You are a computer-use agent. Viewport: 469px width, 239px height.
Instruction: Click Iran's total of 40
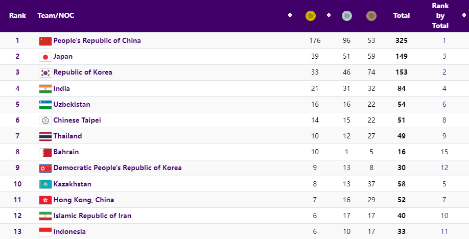coord(402,216)
